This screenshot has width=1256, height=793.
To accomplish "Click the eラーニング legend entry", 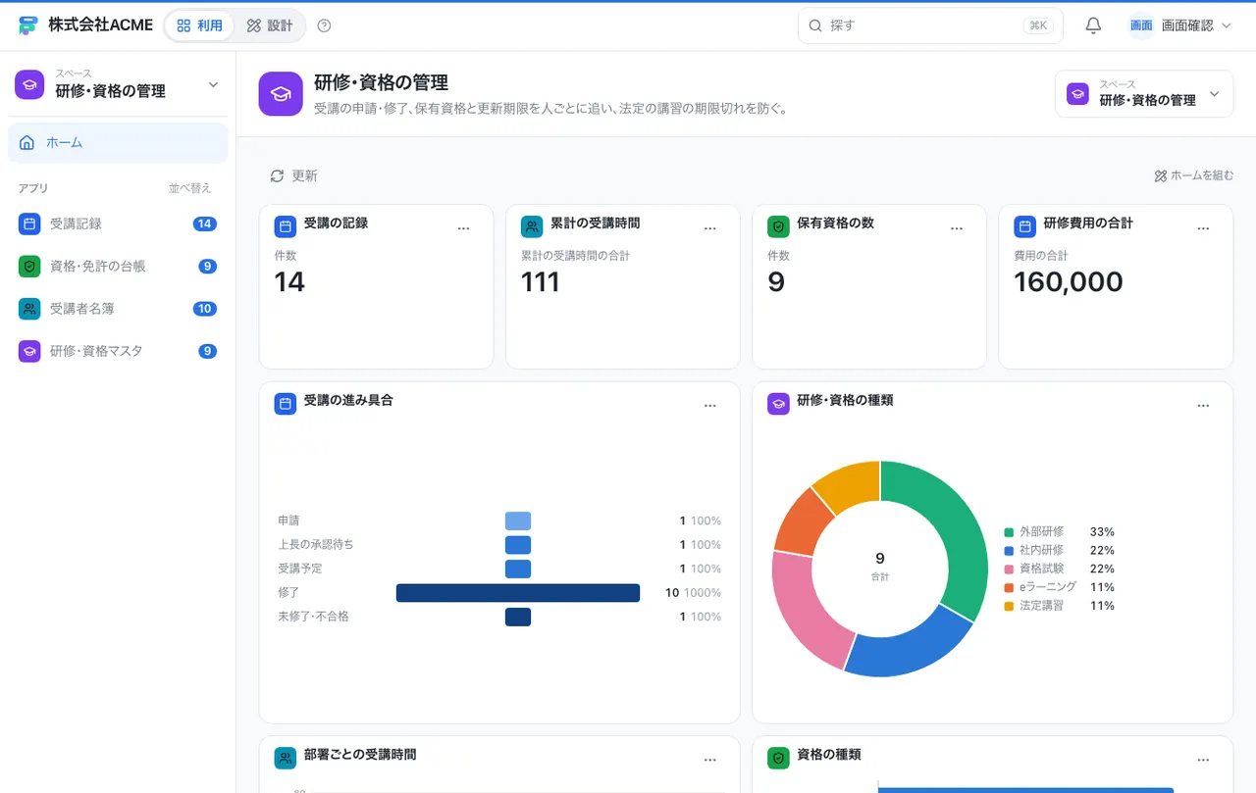I will (1059, 587).
